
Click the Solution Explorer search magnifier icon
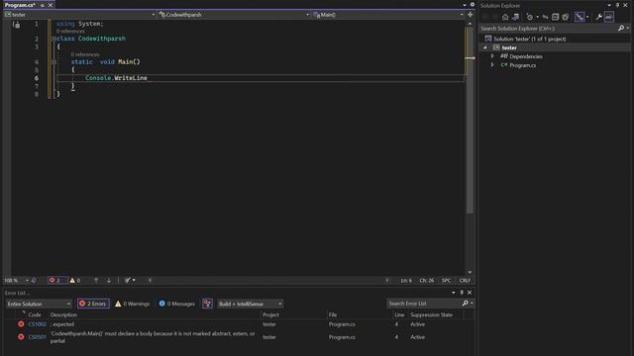click(x=621, y=29)
